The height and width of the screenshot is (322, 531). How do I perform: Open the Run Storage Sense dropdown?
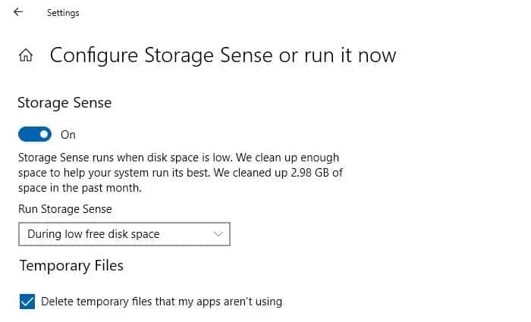(x=124, y=234)
